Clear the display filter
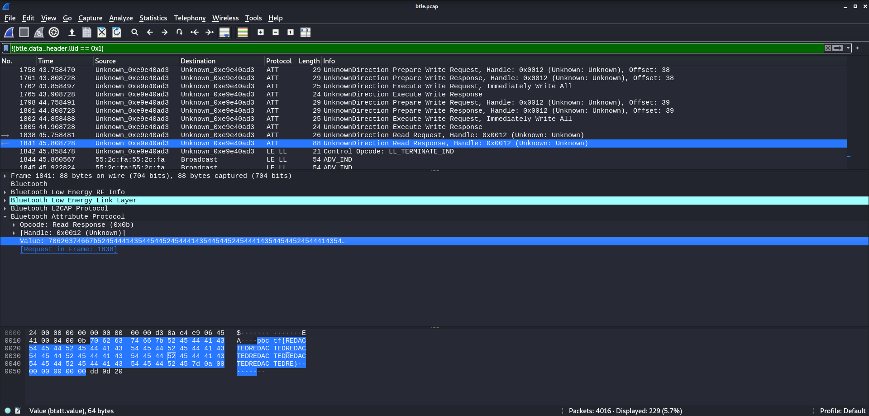869x416 pixels. pyautogui.click(x=828, y=48)
